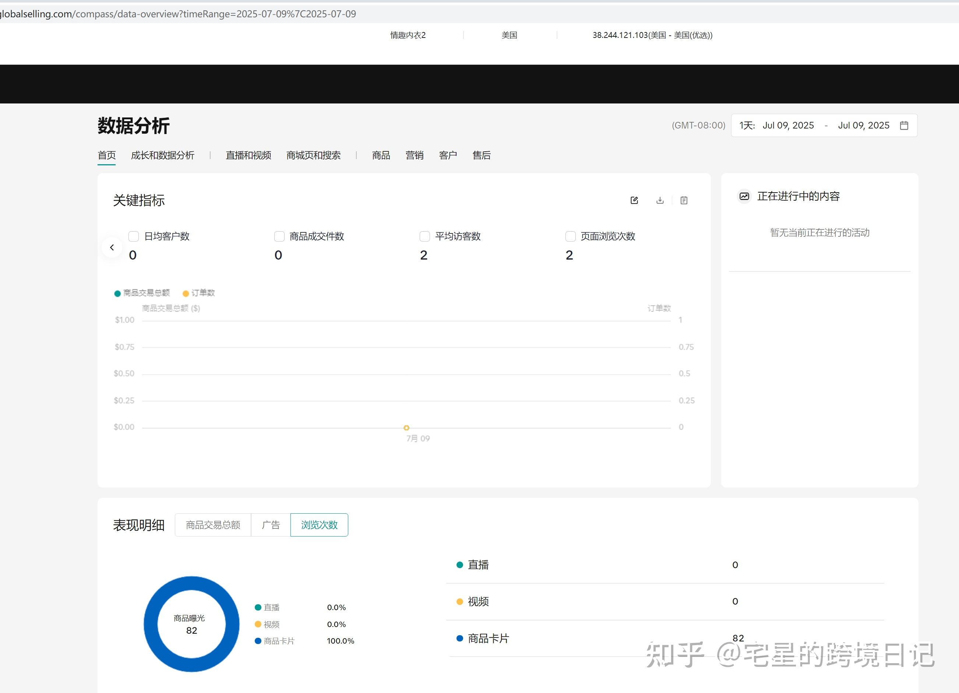Image resolution: width=959 pixels, height=693 pixels.
Task: Switch to the 直播和视频 tab
Action: tap(248, 156)
